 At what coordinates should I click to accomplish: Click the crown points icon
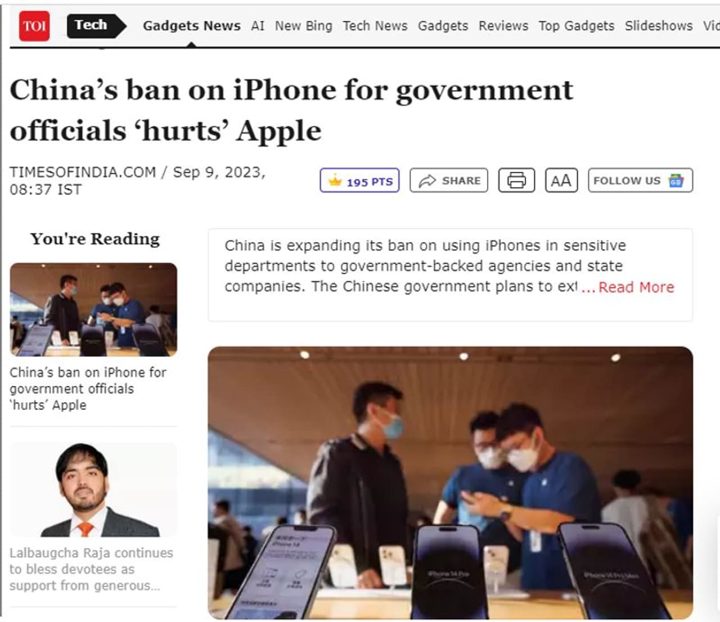click(335, 181)
